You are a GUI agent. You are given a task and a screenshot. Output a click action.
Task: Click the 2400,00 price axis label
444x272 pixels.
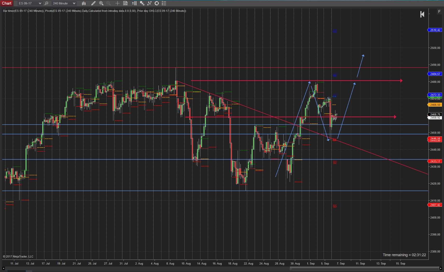click(435, 217)
